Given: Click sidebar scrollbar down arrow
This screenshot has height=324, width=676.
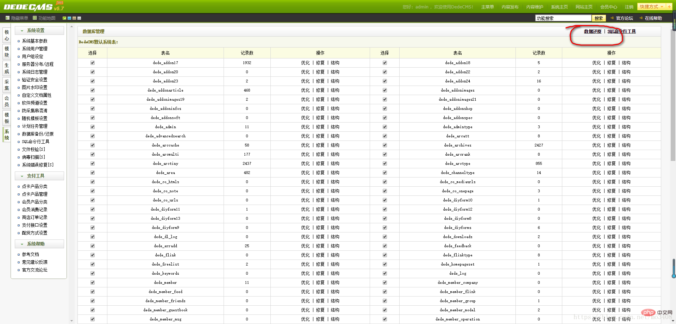Looking at the screenshot, I should [x=72, y=321].
